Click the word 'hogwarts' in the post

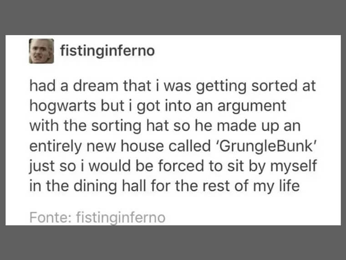[x=63, y=106]
